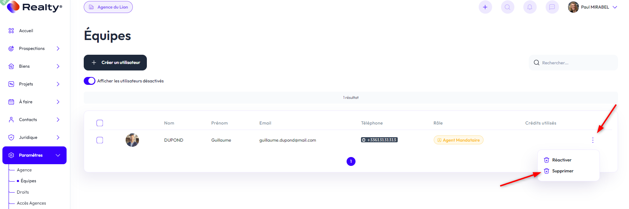
Task: Click the phone sync icon beside +33613131313
Action: point(364,140)
